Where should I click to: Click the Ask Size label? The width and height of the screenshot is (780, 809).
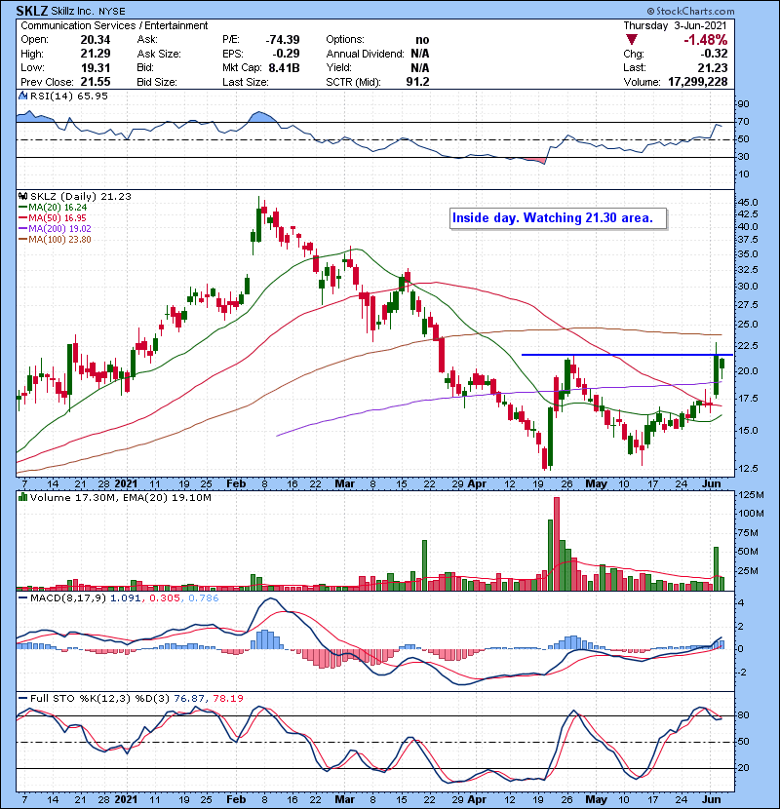coord(159,54)
